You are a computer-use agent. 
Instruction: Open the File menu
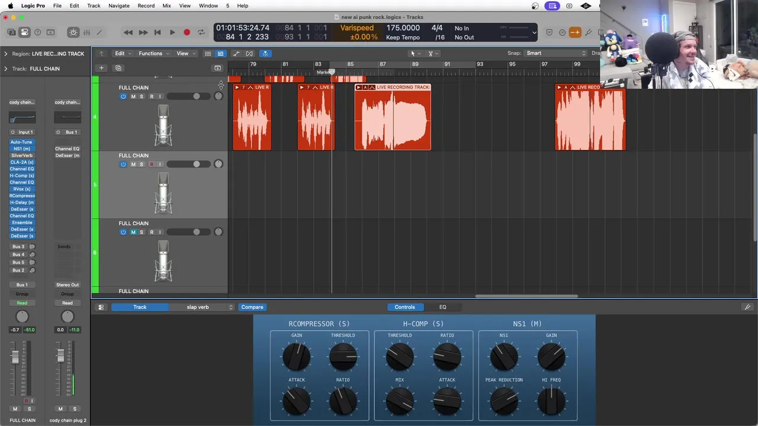[57, 6]
